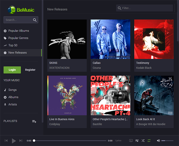The image size is (179, 146).
Task: Show Lyrics in the player bar
Action: 118,141
